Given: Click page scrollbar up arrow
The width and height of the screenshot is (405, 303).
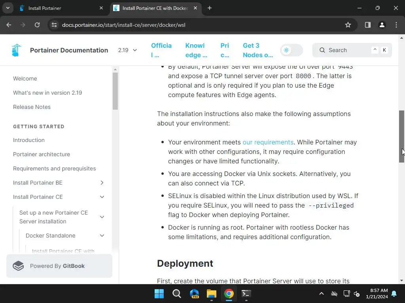Looking at the screenshot, I should (401, 38).
